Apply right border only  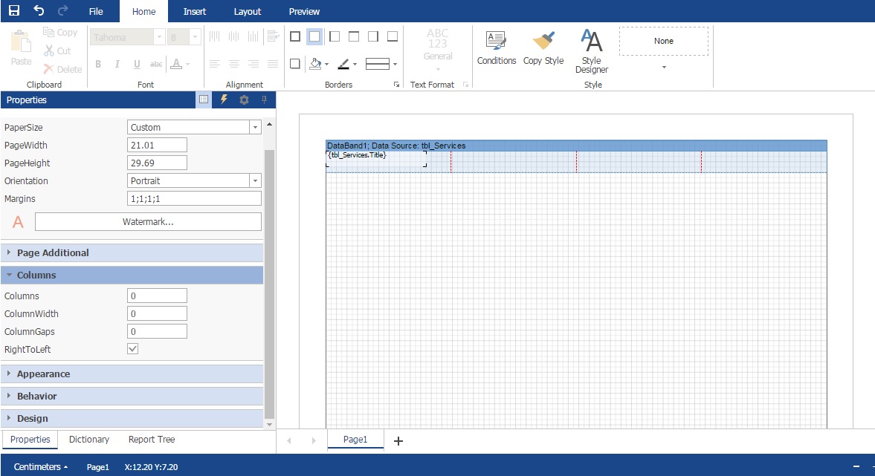point(373,37)
